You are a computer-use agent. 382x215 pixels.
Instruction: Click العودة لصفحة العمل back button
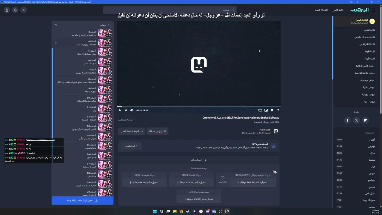click(132, 131)
